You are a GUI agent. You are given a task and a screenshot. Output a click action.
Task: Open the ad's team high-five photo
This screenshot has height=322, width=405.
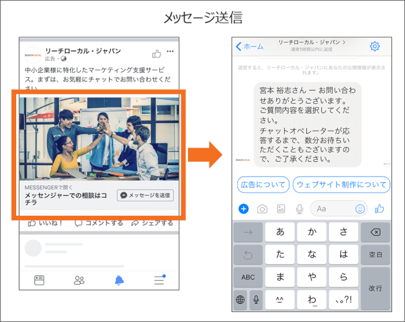click(x=99, y=139)
